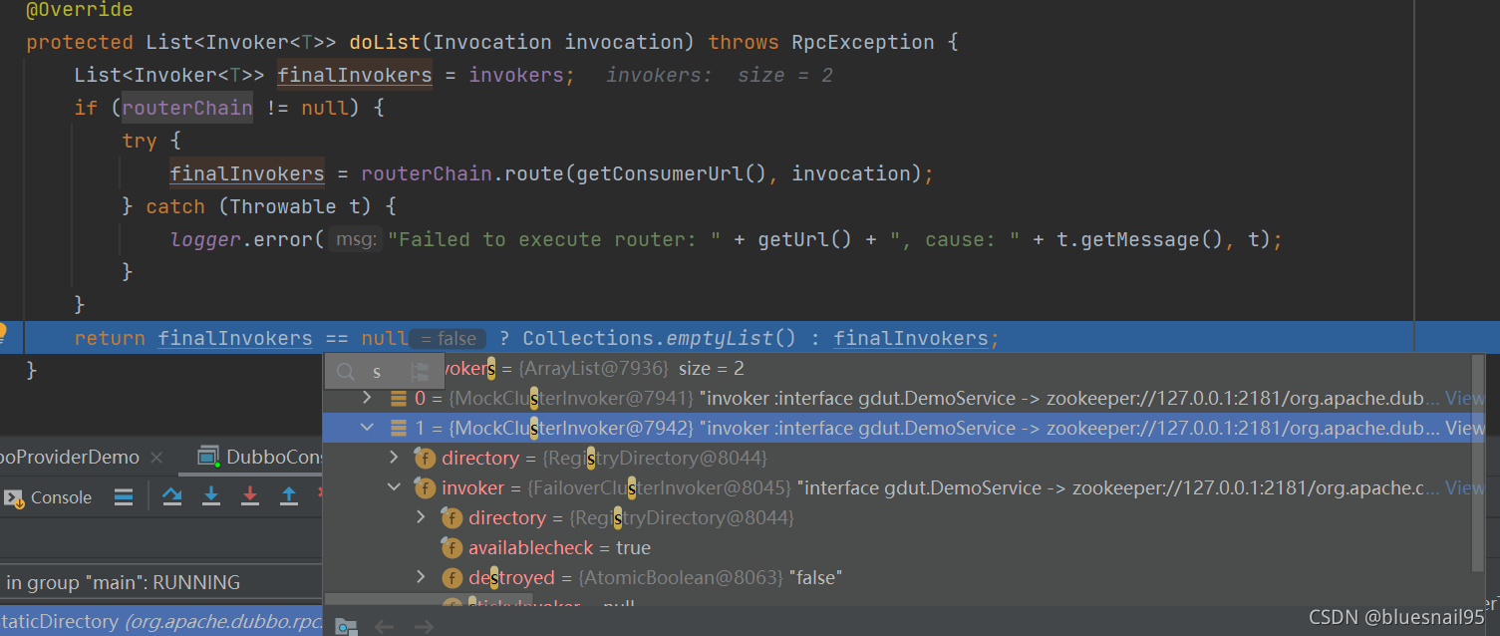
Task: Collapse the invoker FailoverClusterInvoker node
Action: coord(394,488)
